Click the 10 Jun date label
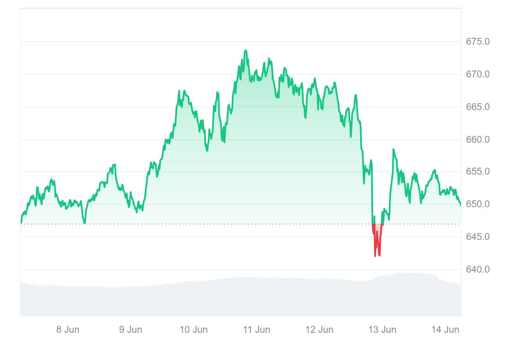The image size is (517, 344). coord(193,330)
